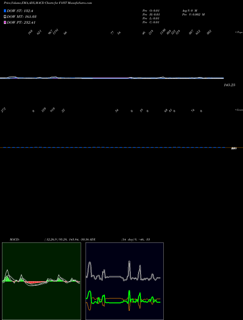The width and height of the screenshot is (243, 320).
Task: Click the chart title mentioning MunafaSutra.com
Action: tap(48, 3)
